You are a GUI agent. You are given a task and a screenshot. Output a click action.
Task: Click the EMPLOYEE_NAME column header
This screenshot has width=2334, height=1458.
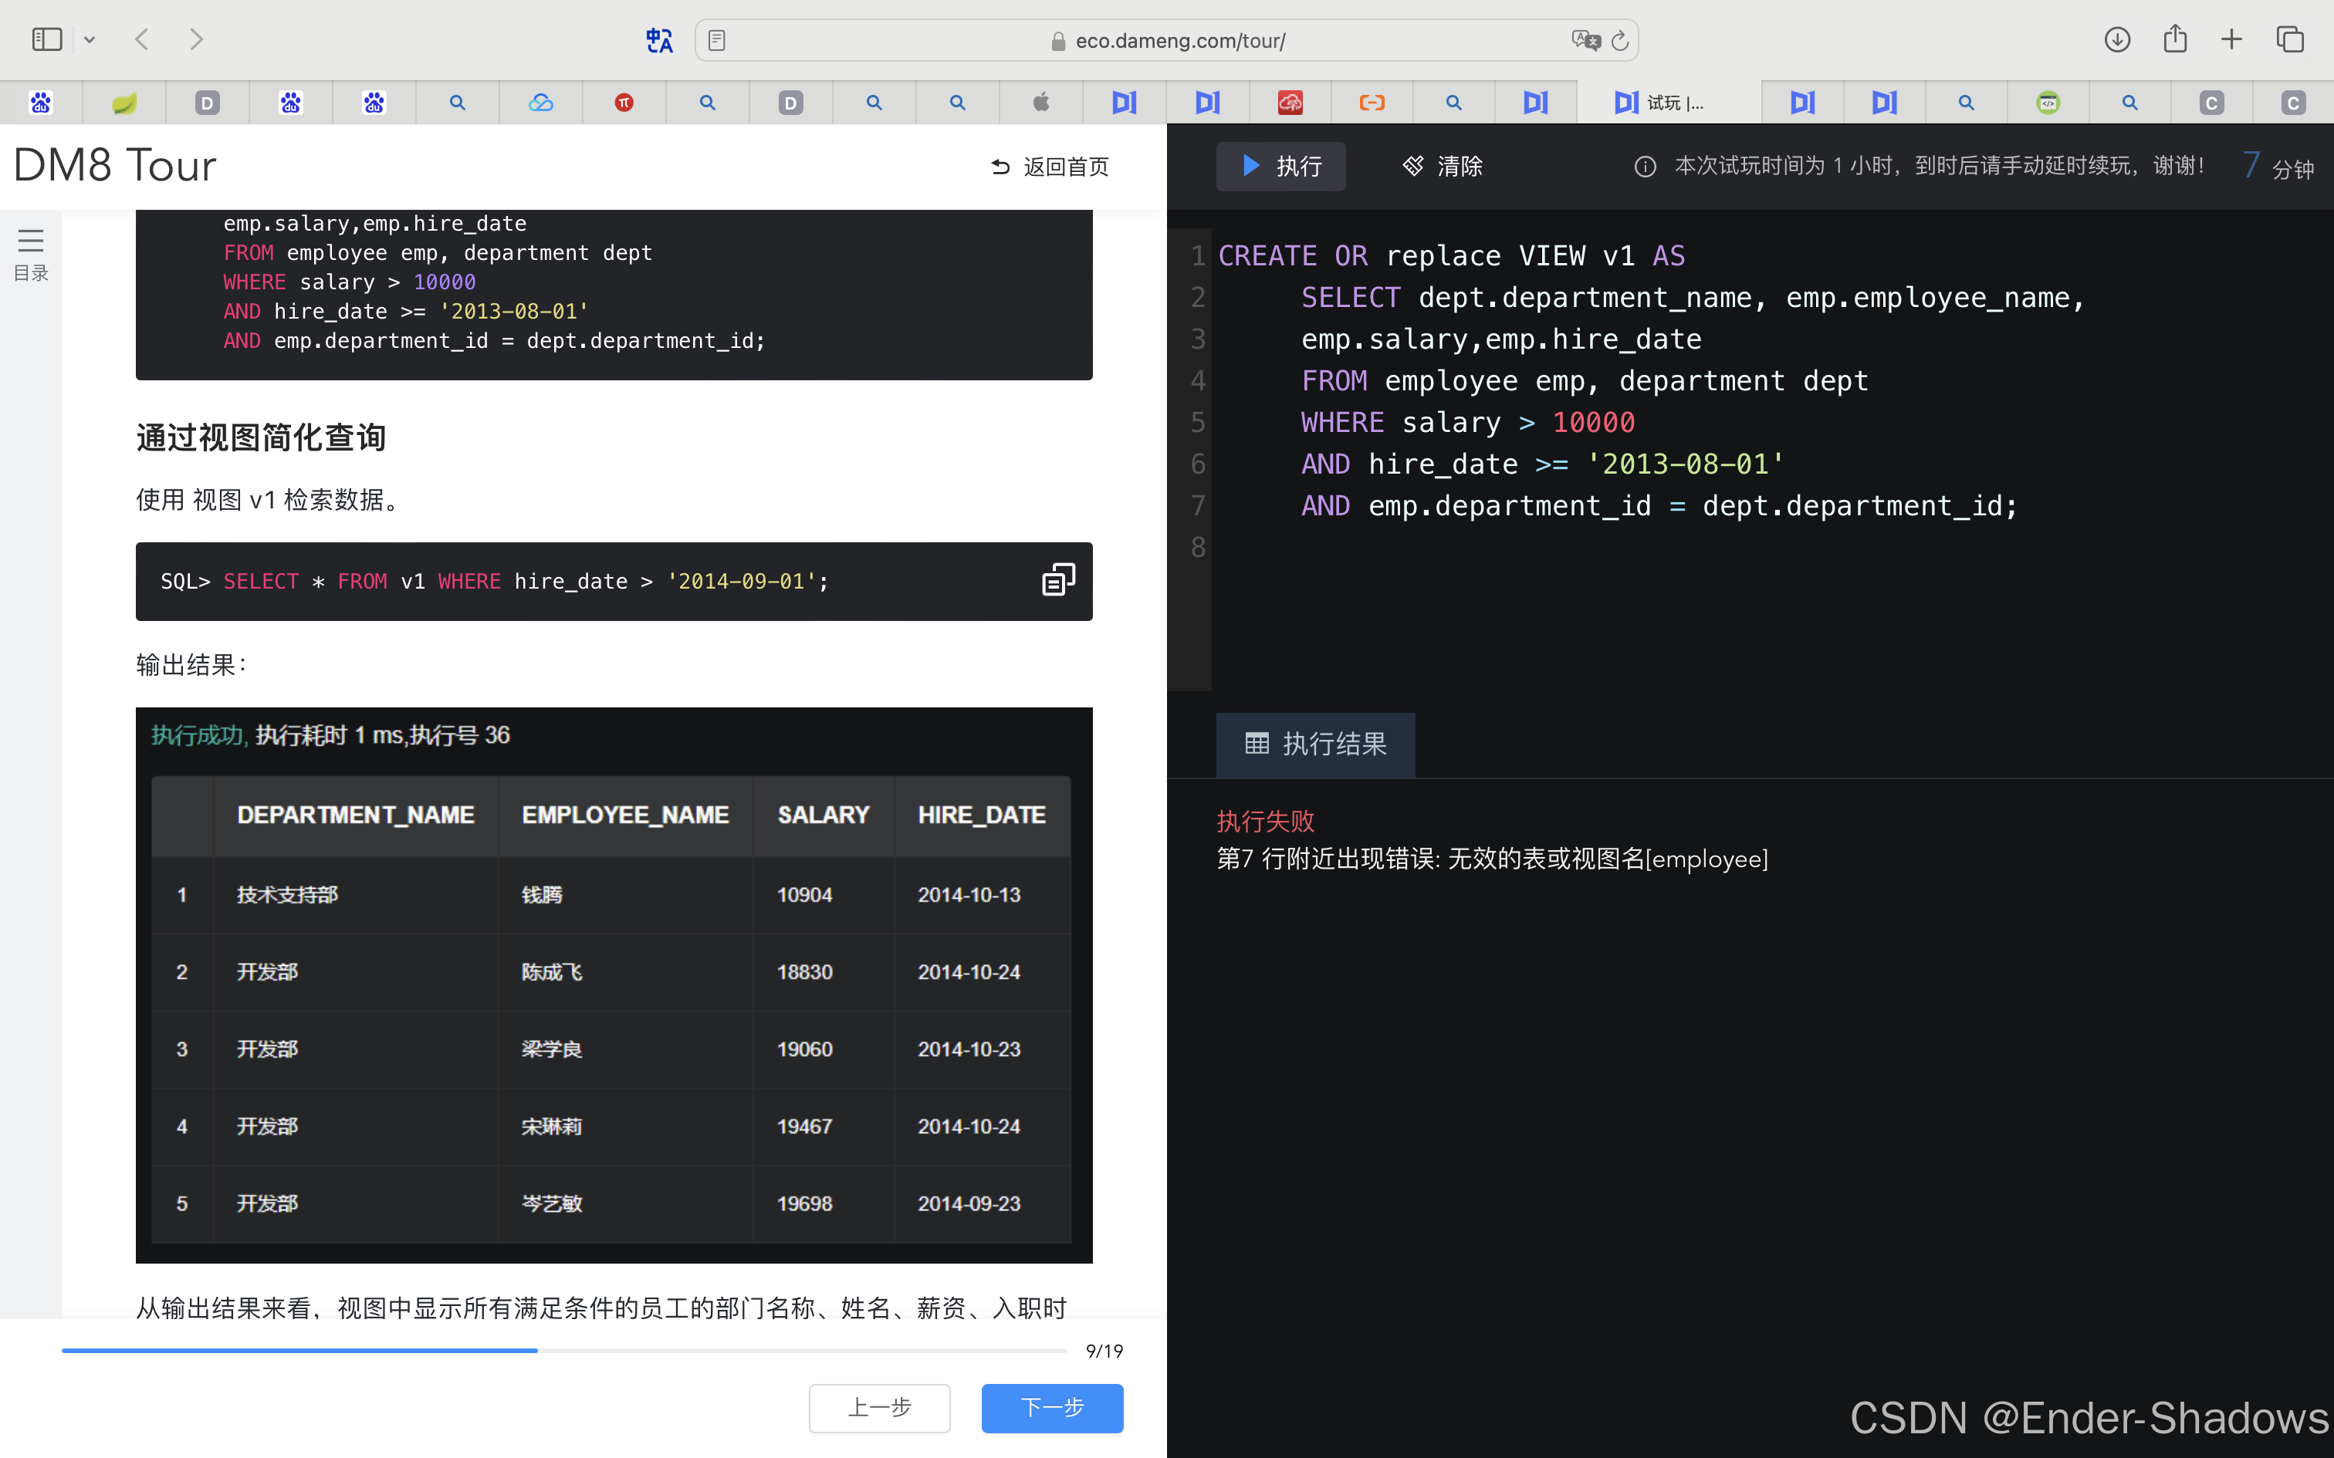tap(625, 815)
